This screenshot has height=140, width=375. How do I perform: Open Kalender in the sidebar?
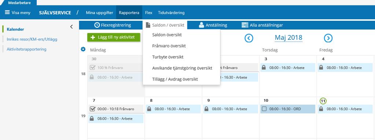pos(15,30)
